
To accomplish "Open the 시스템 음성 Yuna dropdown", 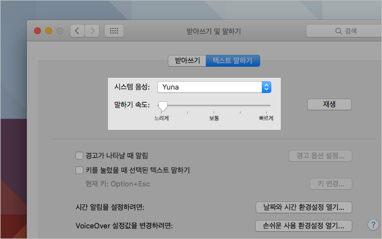I will click(x=214, y=87).
